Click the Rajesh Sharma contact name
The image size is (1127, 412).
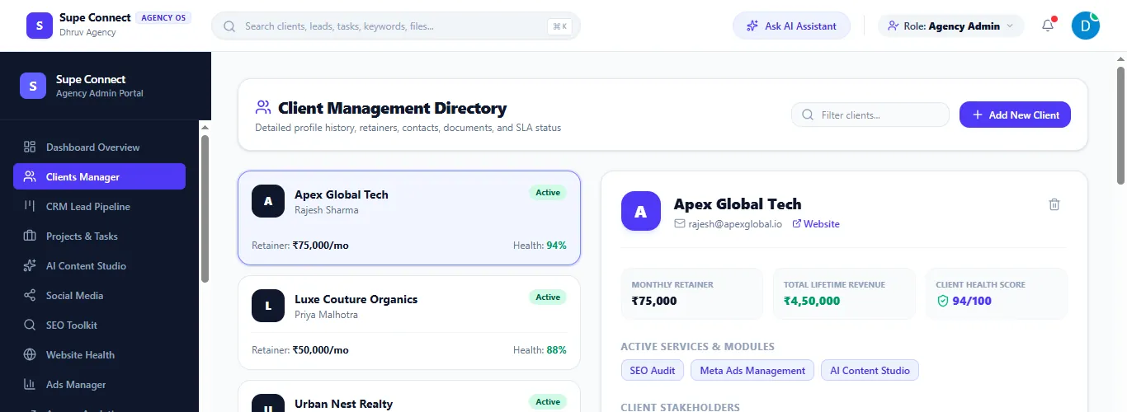(x=327, y=210)
